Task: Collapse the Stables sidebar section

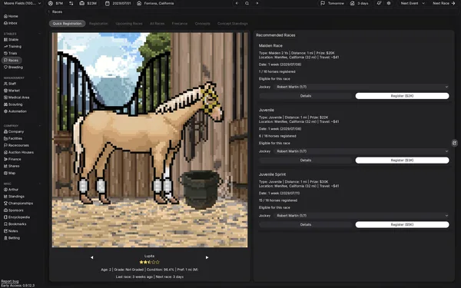Action: coord(40,34)
